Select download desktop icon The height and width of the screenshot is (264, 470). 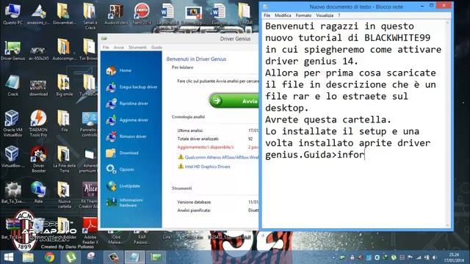pos(38,88)
